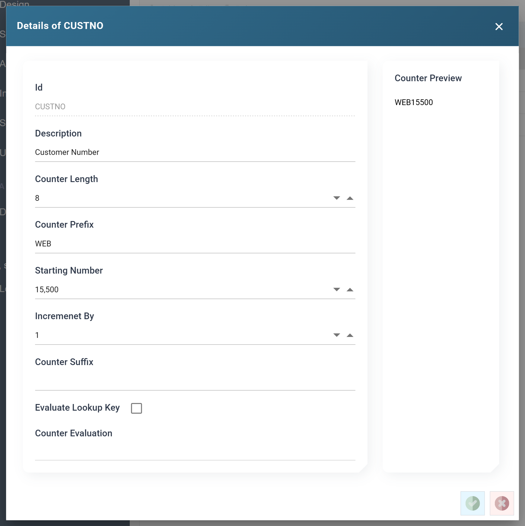Cancel changes with the red X icon
This screenshot has height=526, width=525.
pyautogui.click(x=502, y=503)
